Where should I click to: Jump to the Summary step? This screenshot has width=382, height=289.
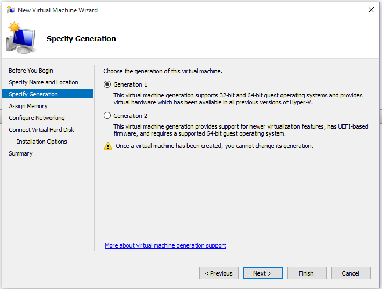pyautogui.click(x=20, y=153)
